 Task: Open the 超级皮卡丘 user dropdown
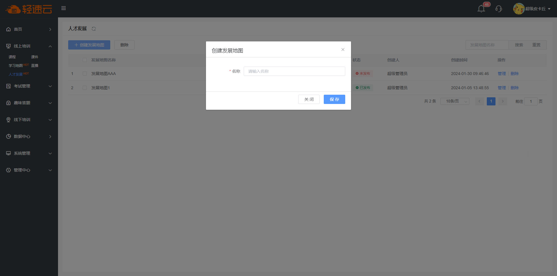click(538, 9)
